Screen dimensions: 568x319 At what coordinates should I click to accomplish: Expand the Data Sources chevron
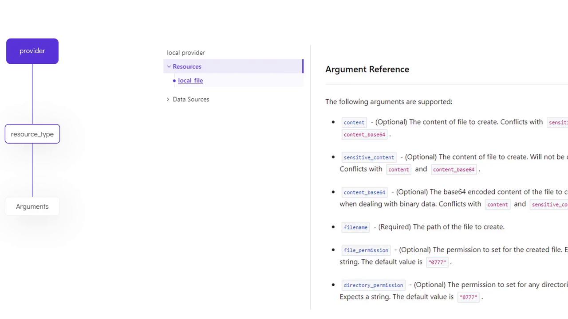168,99
